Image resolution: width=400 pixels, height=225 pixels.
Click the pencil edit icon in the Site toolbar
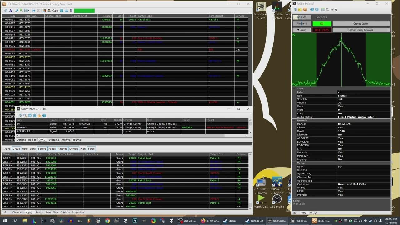pos(17,11)
